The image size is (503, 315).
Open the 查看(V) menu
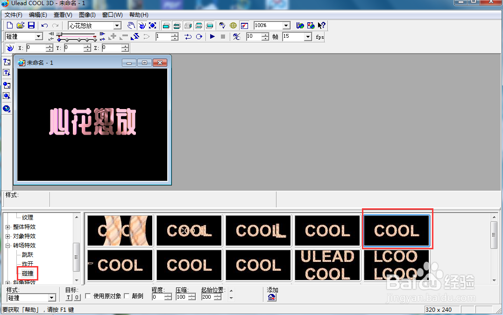[x=63, y=15]
